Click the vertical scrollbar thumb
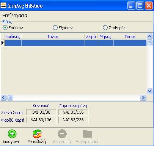Image resolution: width=154 pixels, height=146 pixels. point(149,43)
